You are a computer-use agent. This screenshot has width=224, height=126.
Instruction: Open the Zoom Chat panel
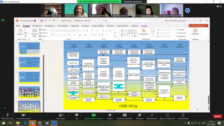[77, 116]
